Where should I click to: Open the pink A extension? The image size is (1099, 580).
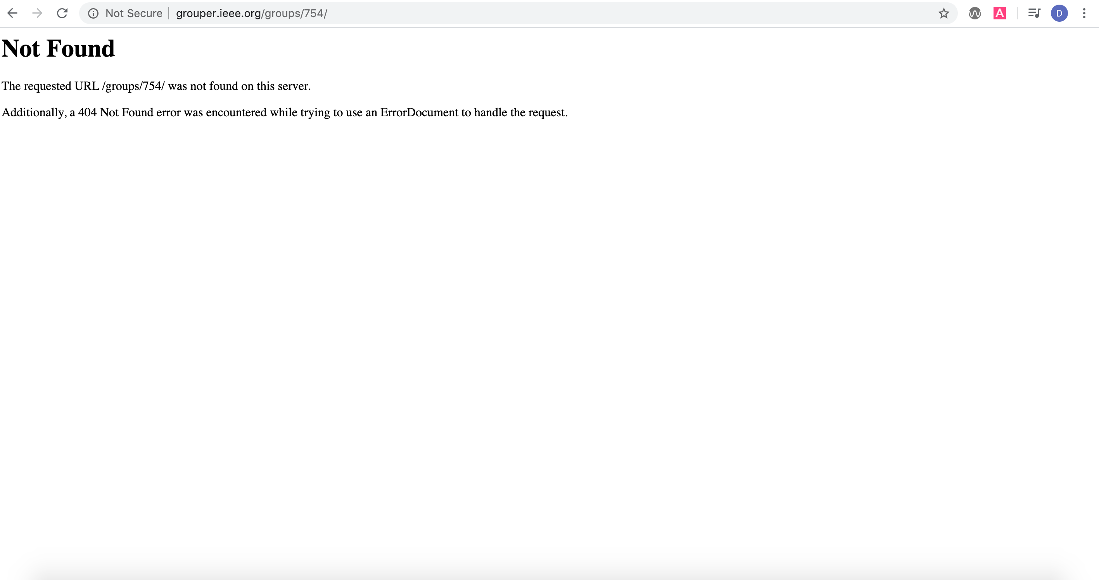coord(1000,13)
